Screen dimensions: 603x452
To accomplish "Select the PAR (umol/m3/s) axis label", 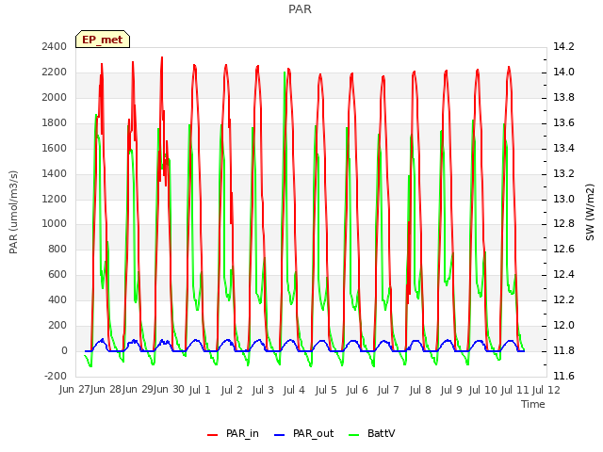I will coord(13,212).
